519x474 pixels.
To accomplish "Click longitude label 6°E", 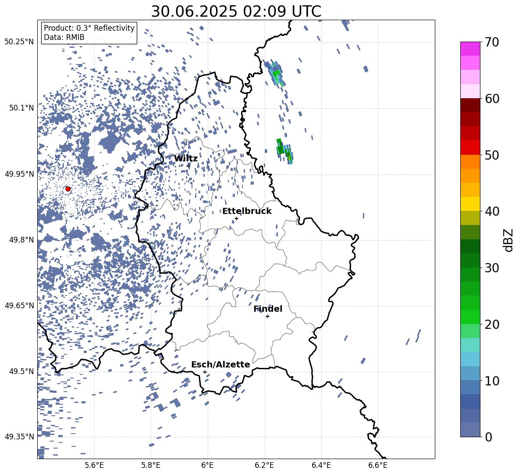I will tap(207, 465).
